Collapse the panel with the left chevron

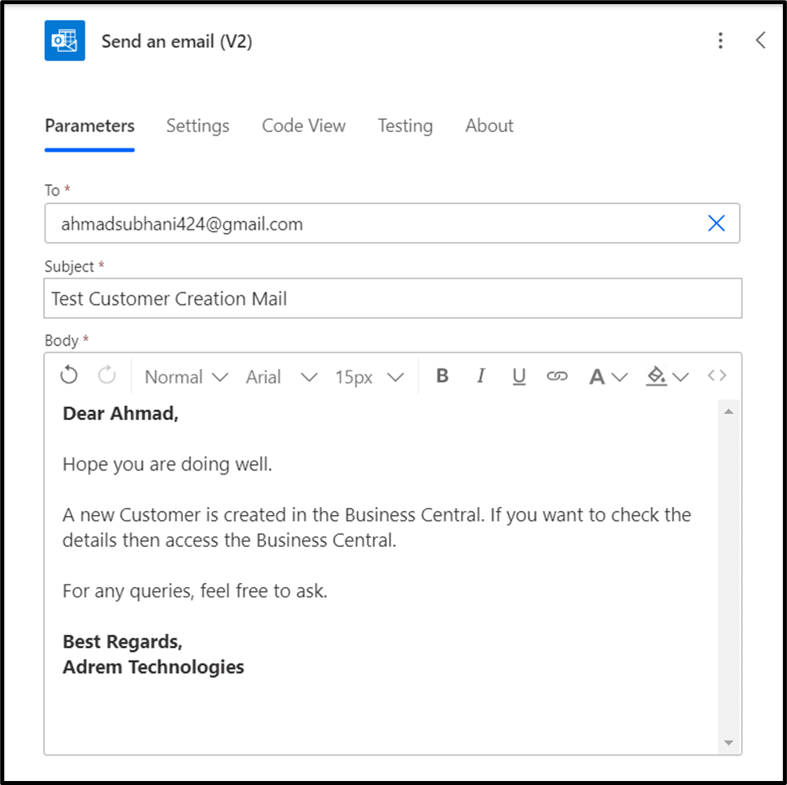click(761, 41)
